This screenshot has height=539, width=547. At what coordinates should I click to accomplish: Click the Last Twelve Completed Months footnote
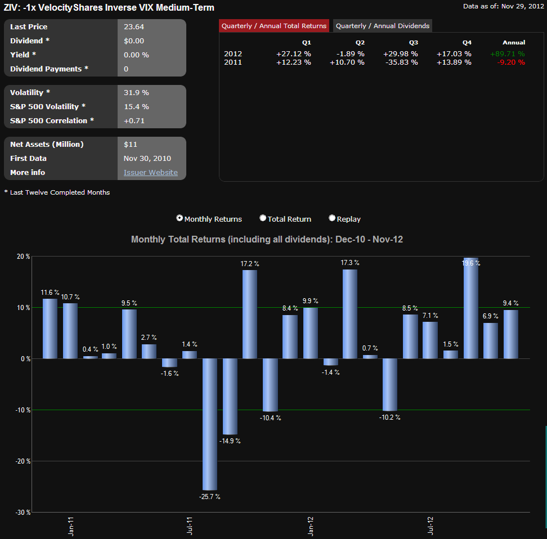57,192
